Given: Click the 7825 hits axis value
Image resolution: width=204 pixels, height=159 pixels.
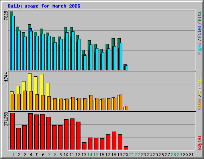Looking at the screenshot, I should [6, 16].
